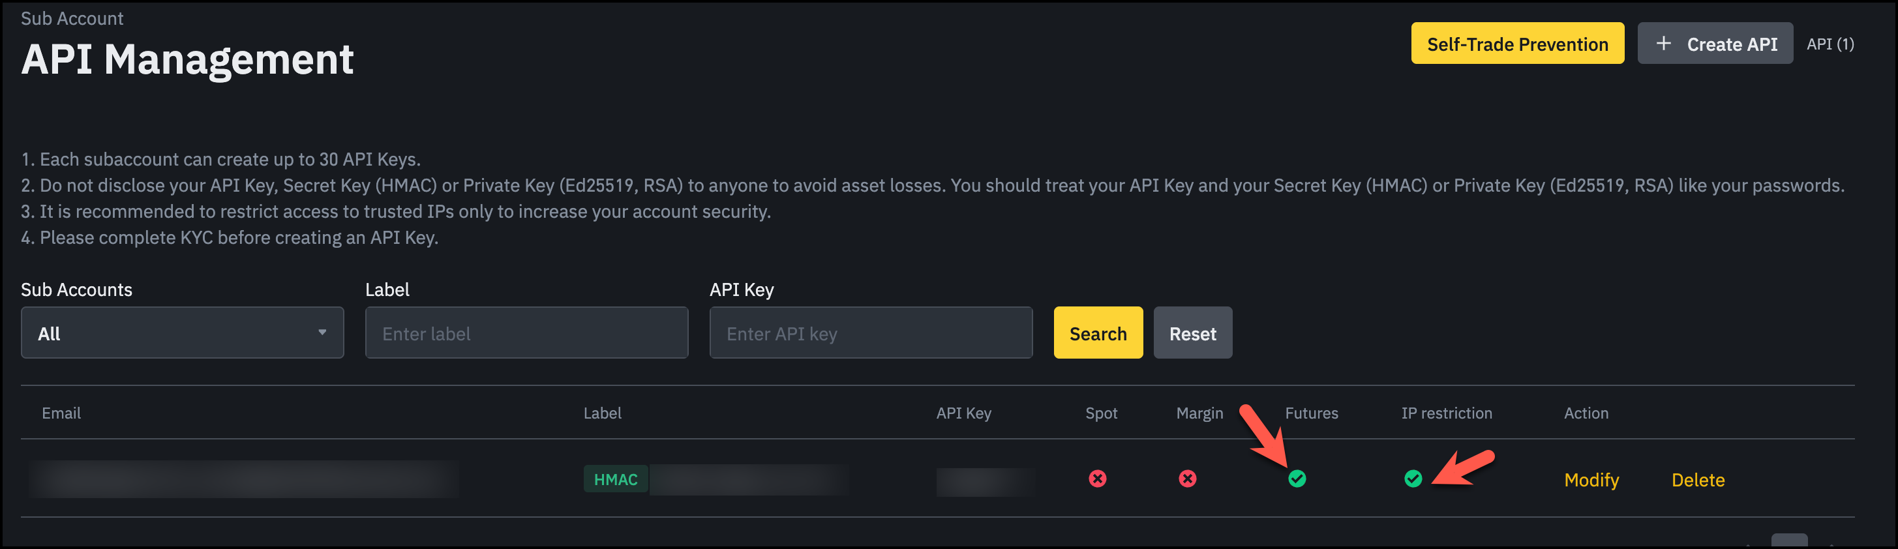Click the current page number box
The width and height of the screenshot is (1898, 549).
click(x=1789, y=542)
